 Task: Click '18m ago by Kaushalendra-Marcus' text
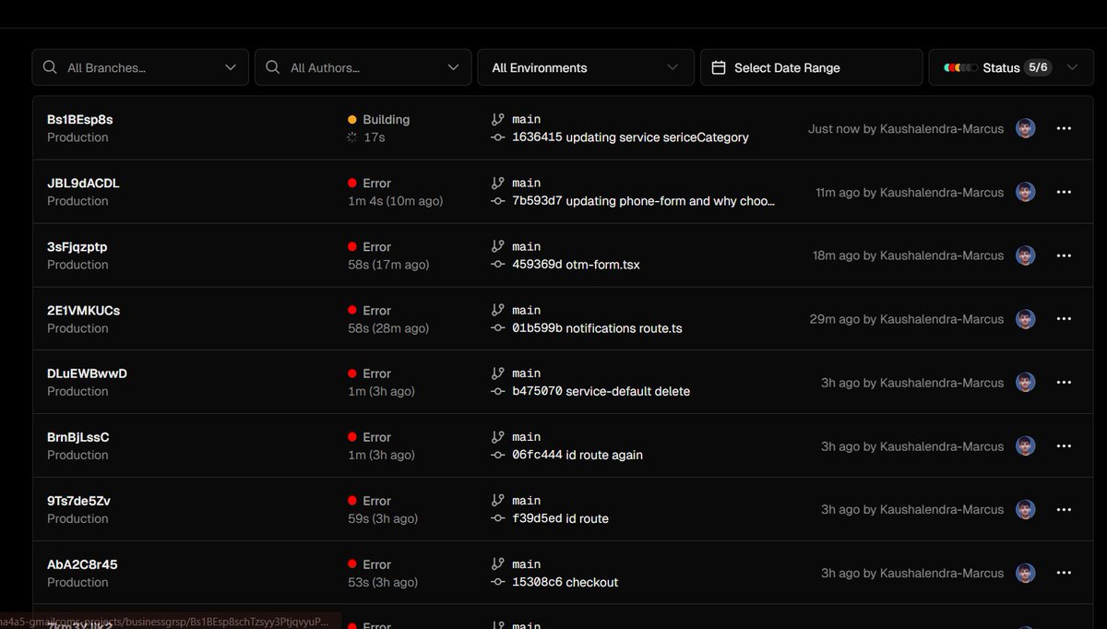(908, 255)
